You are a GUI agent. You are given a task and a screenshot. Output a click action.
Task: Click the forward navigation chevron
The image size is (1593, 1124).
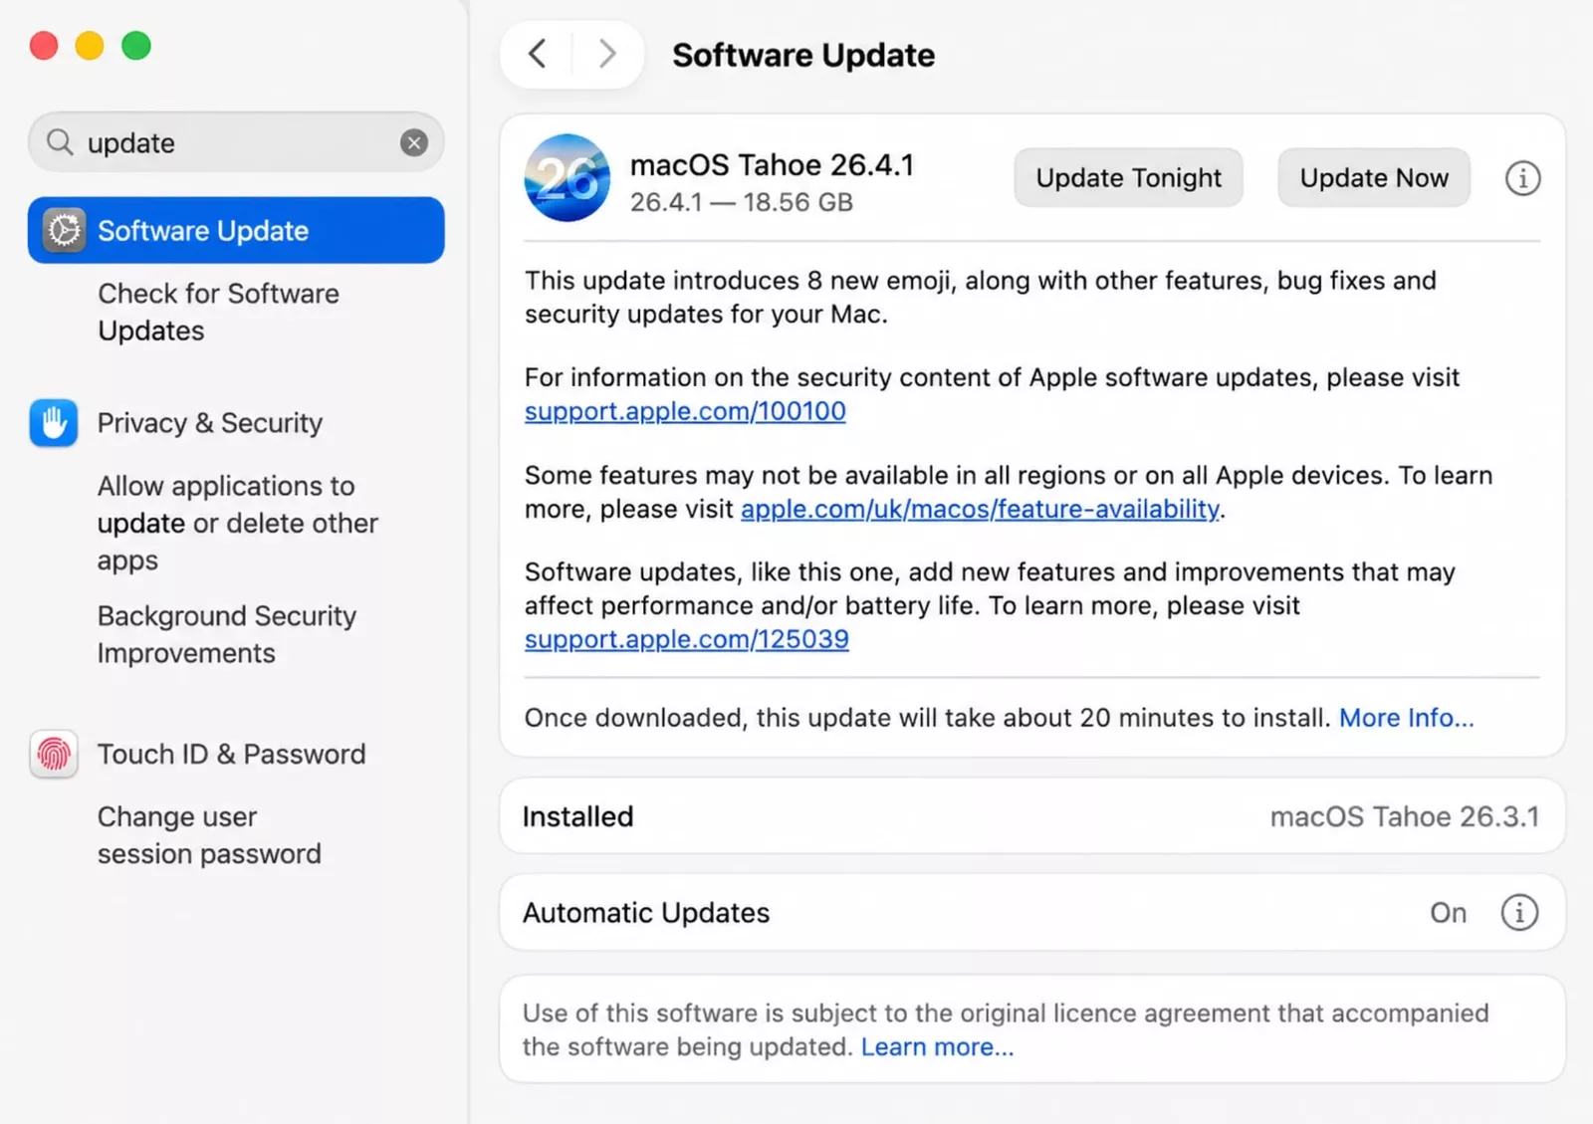pos(606,54)
